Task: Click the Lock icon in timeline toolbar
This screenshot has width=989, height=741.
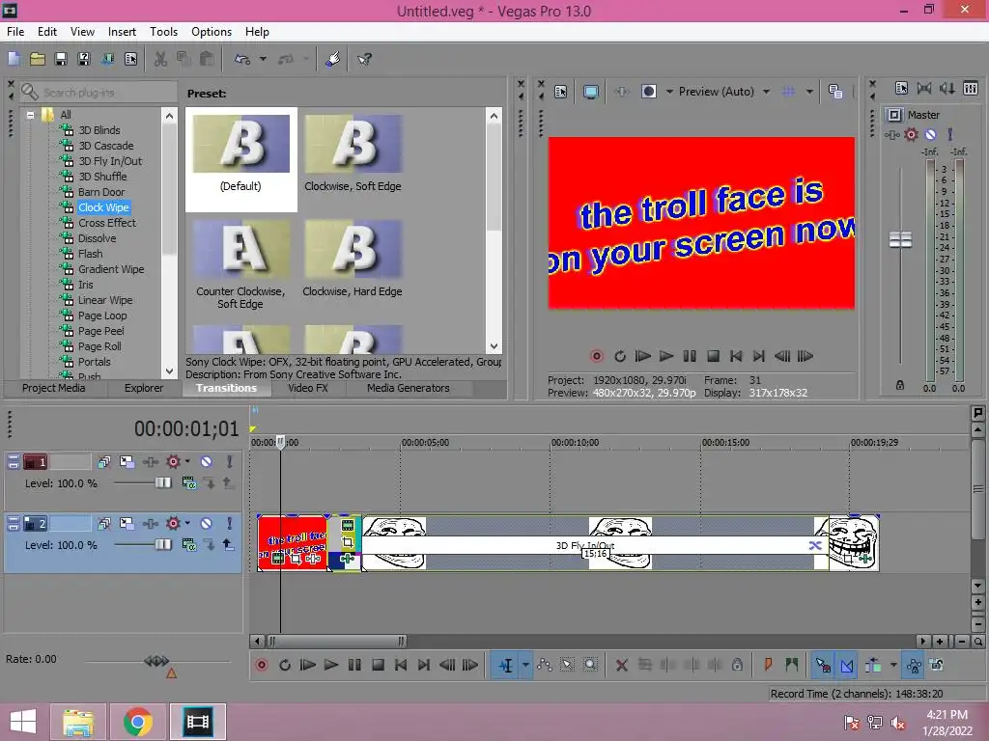Action: [x=737, y=665]
